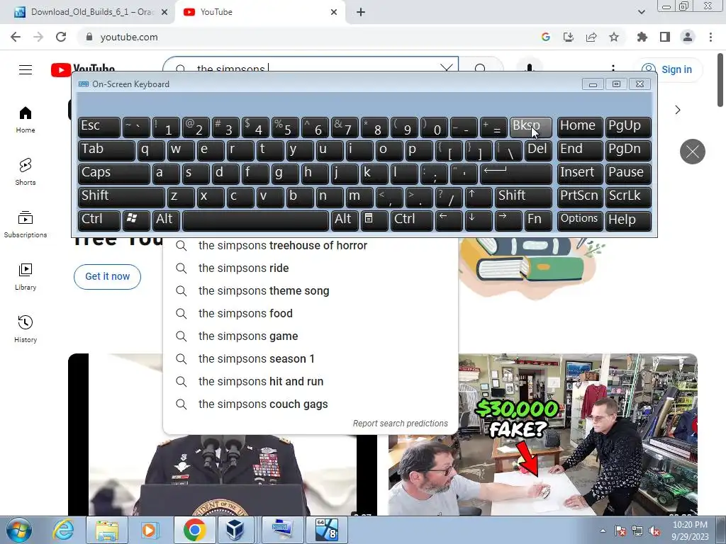Click the Help key on On-Screen Keyboard
This screenshot has height=544, width=726.
tap(628, 220)
